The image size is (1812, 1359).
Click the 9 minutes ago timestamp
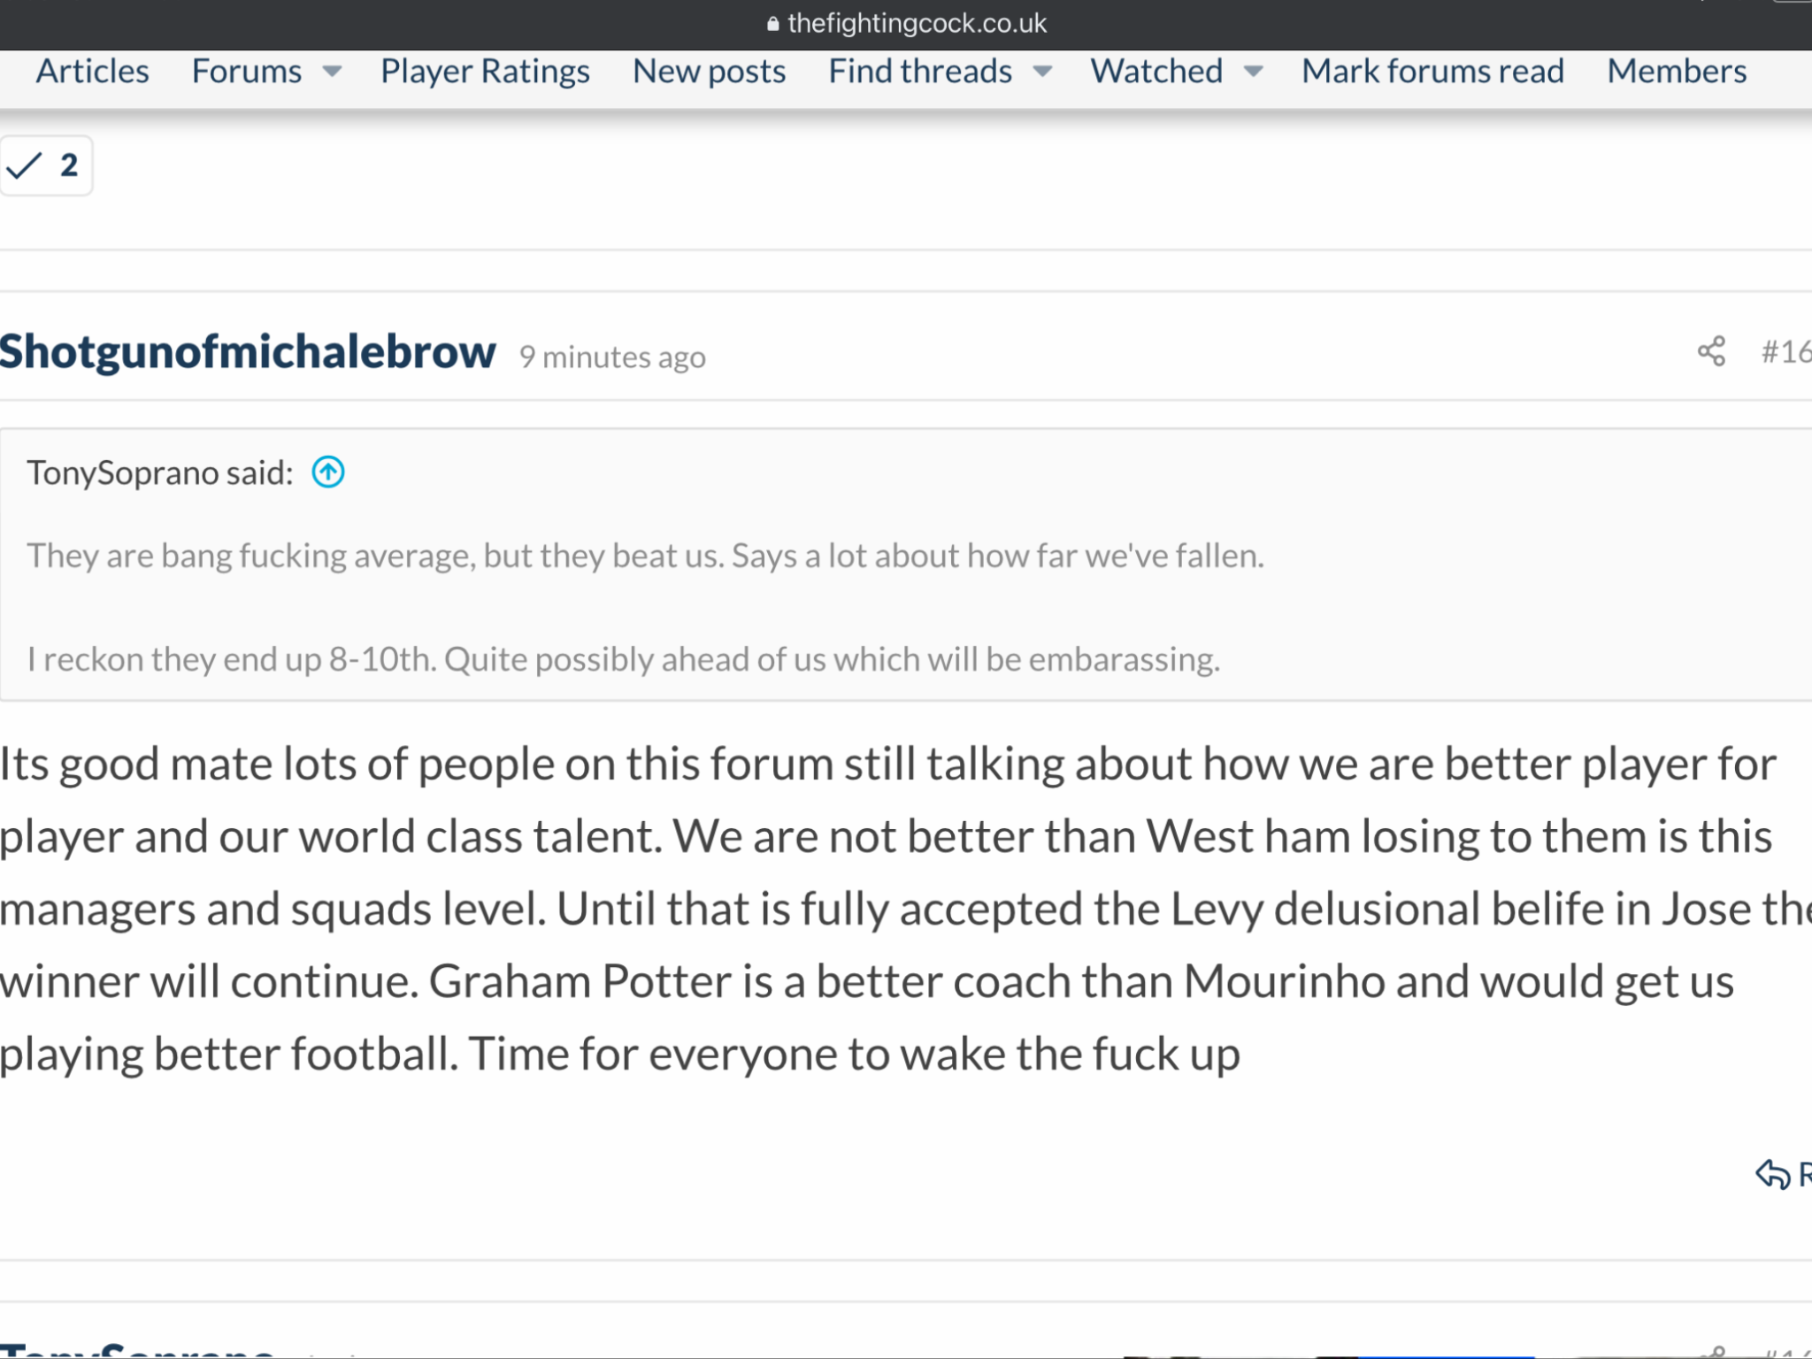coord(612,357)
